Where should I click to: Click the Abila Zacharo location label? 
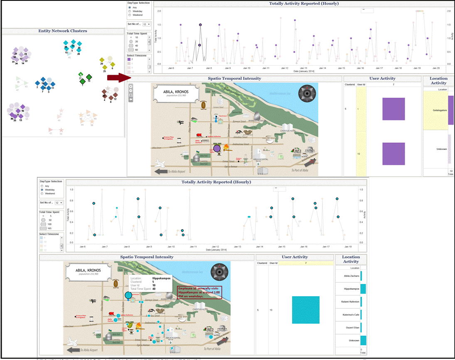click(x=352, y=276)
